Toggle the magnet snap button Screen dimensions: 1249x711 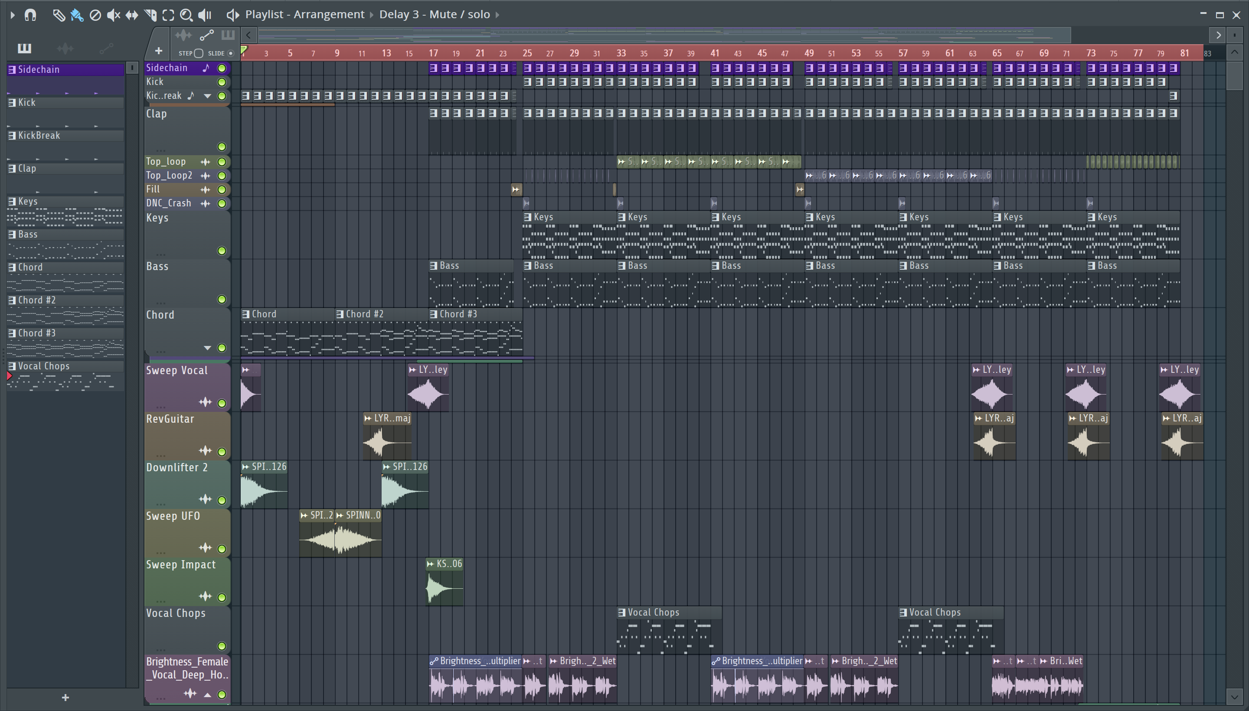point(30,15)
